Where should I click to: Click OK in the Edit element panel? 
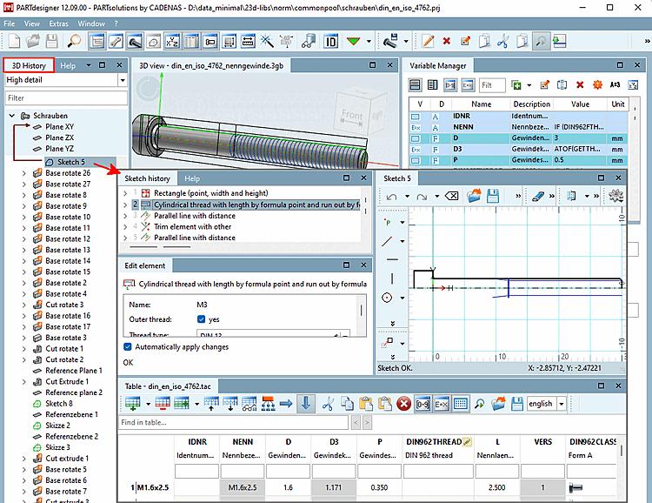[128, 362]
